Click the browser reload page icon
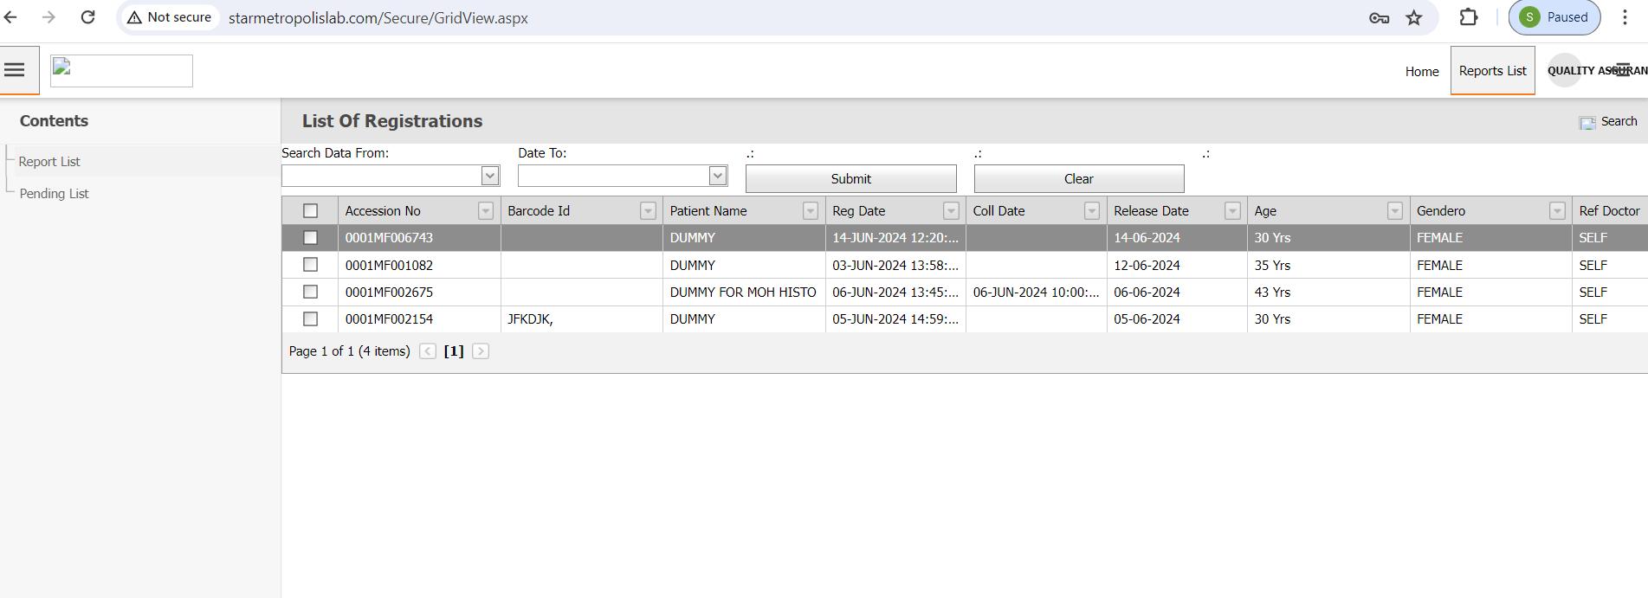The image size is (1648, 598). [x=87, y=17]
